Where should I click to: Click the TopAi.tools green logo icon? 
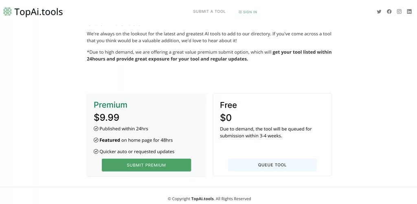point(7,11)
